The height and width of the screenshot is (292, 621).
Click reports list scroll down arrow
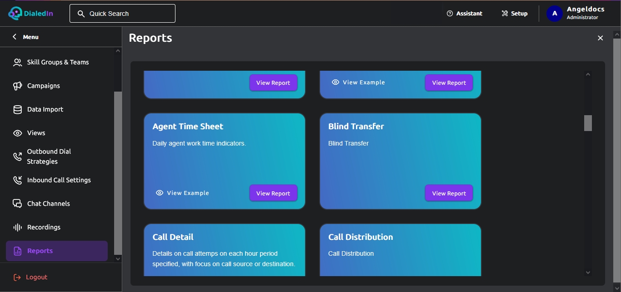point(588,273)
